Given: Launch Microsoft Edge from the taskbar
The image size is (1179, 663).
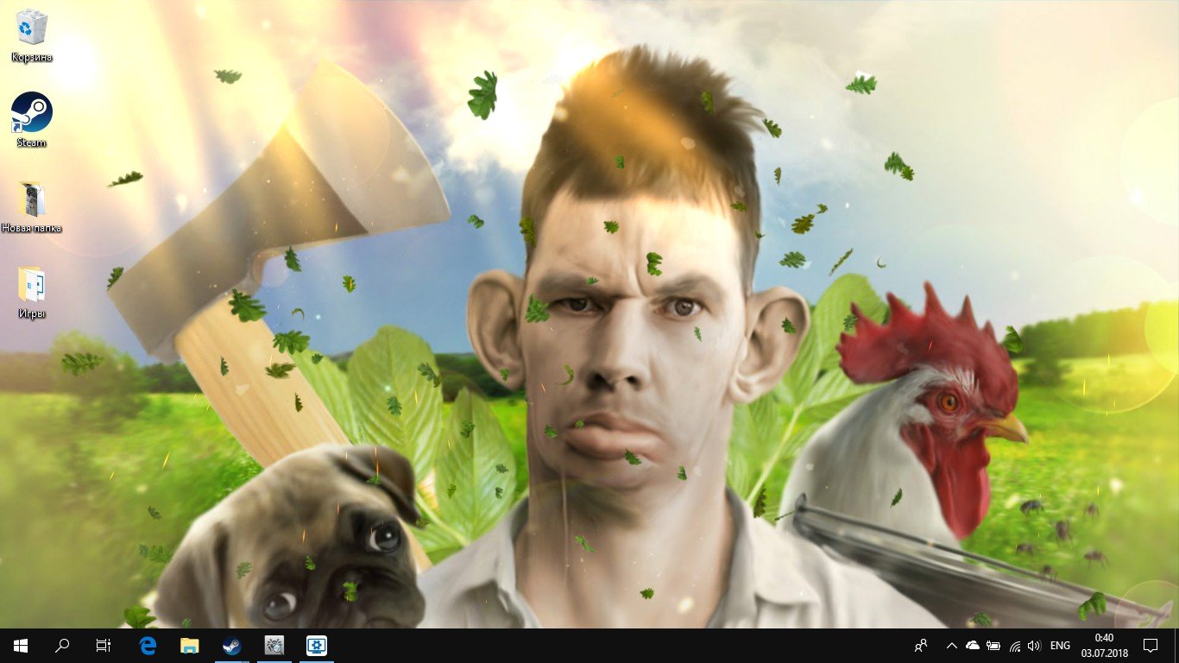Looking at the screenshot, I should click(x=148, y=646).
